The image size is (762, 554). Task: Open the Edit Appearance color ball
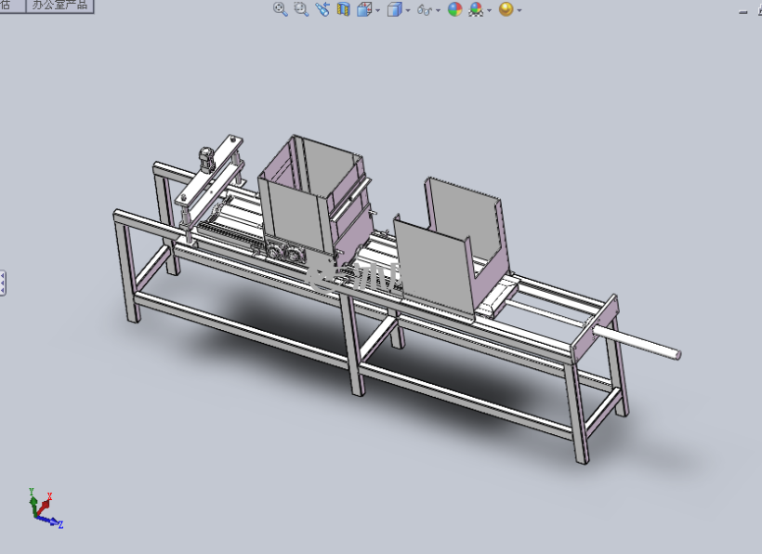[454, 9]
